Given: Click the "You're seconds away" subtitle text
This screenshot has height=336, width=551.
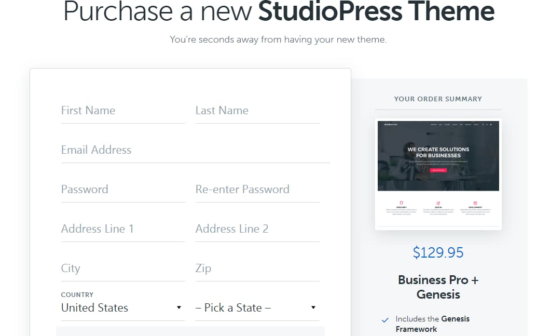Looking at the screenshot, I should [279, 39].
